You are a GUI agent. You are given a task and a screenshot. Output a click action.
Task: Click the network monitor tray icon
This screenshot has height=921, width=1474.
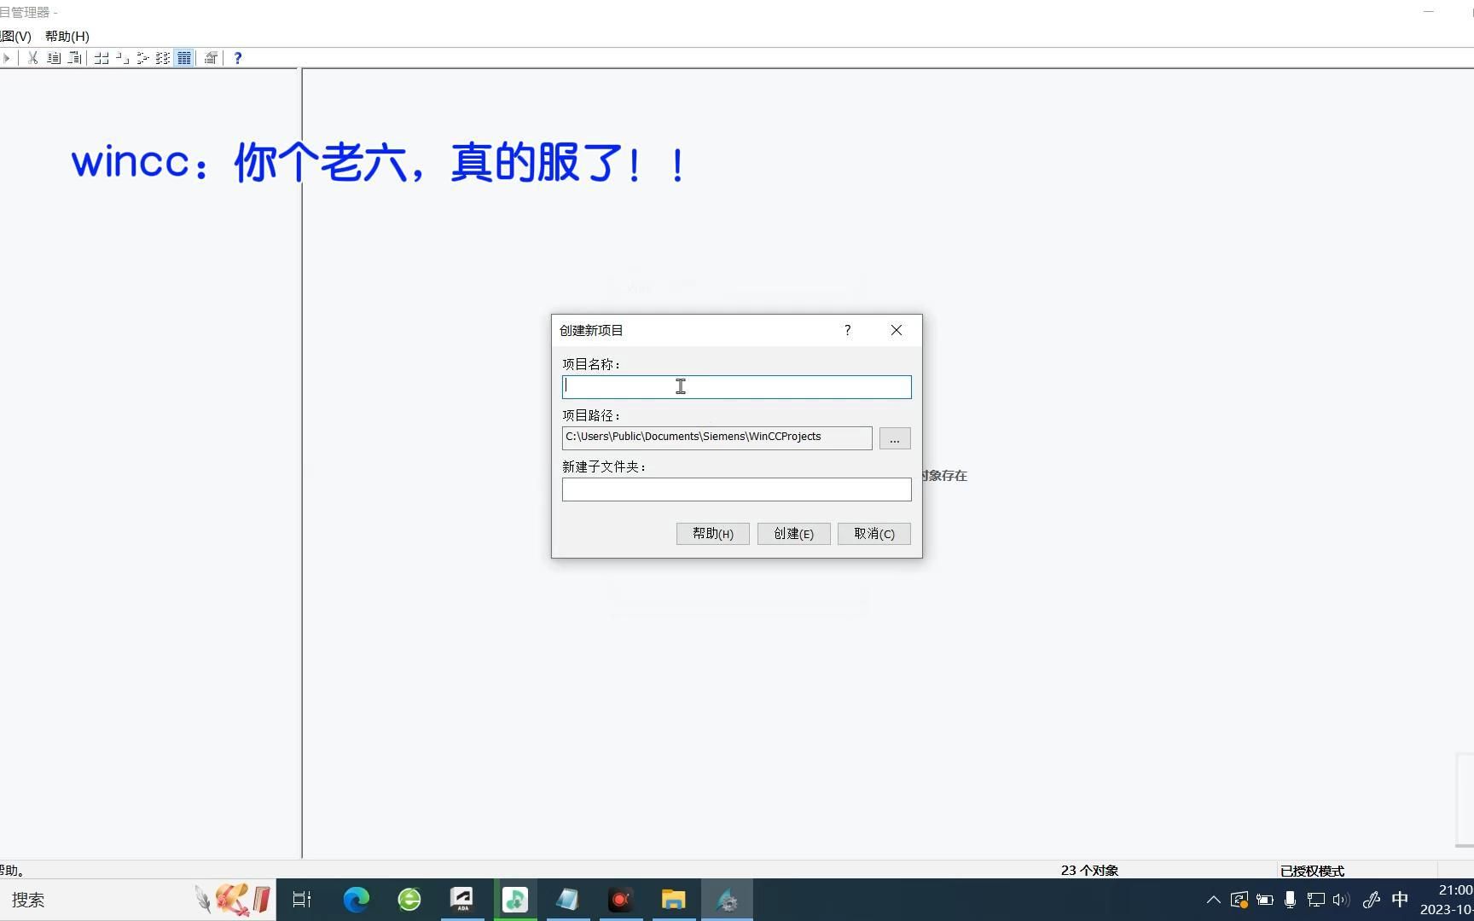(1316, 900)
